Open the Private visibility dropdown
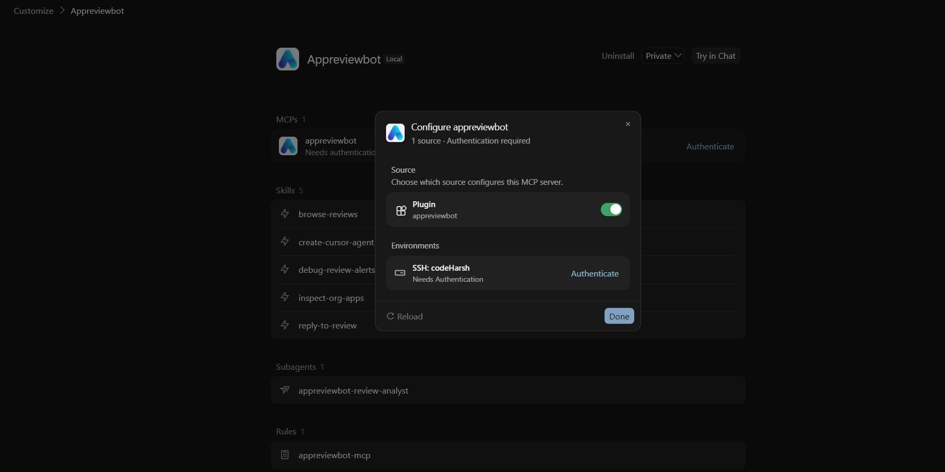 pos(663,56)
